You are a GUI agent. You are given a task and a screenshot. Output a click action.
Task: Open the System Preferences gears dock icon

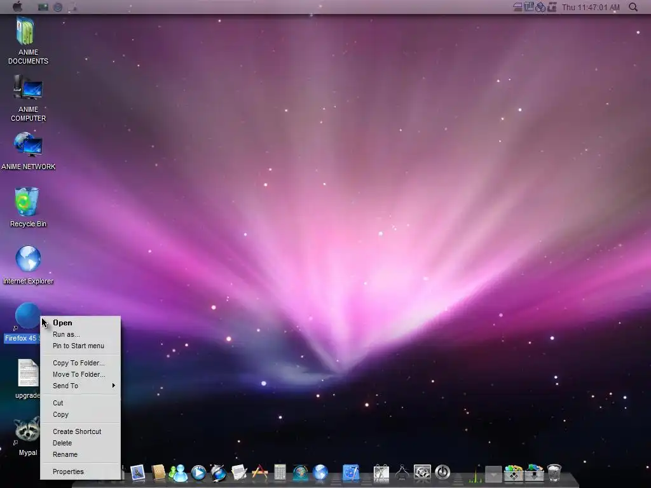(422, 473)
